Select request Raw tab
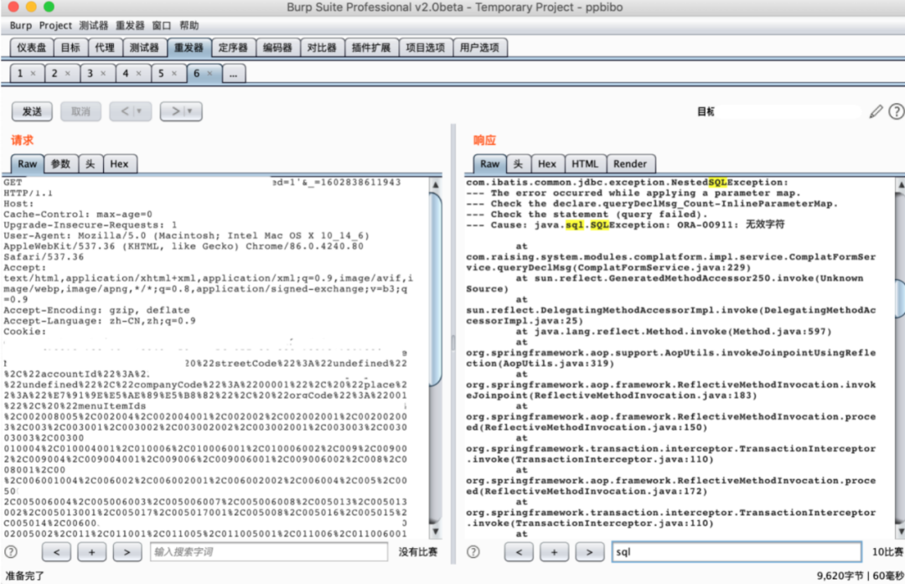Screen dimensions: 905x584 point(27,164)
